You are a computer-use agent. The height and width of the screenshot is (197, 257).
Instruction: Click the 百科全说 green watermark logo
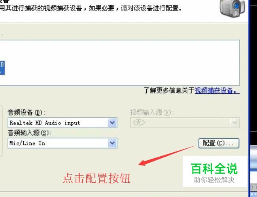point(214,169)
